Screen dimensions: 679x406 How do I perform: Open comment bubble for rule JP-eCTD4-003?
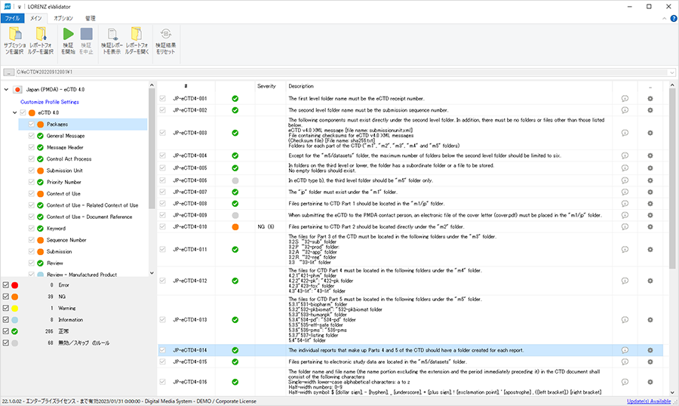tap(625, 133)
